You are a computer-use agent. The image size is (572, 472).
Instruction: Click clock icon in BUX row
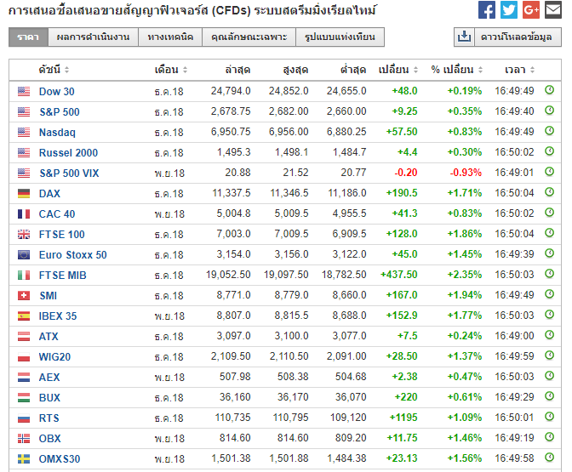(x=549, y=395)
